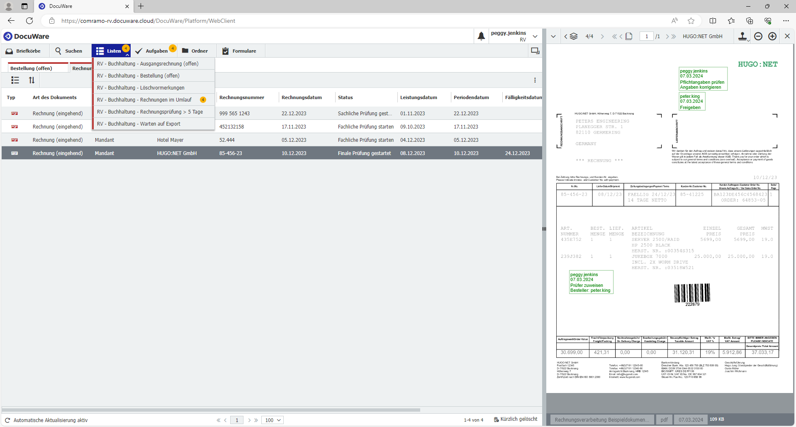The width and height of the screenshot is (796, 427).
Task: Zoom in the document viewer
Action: 772,36
